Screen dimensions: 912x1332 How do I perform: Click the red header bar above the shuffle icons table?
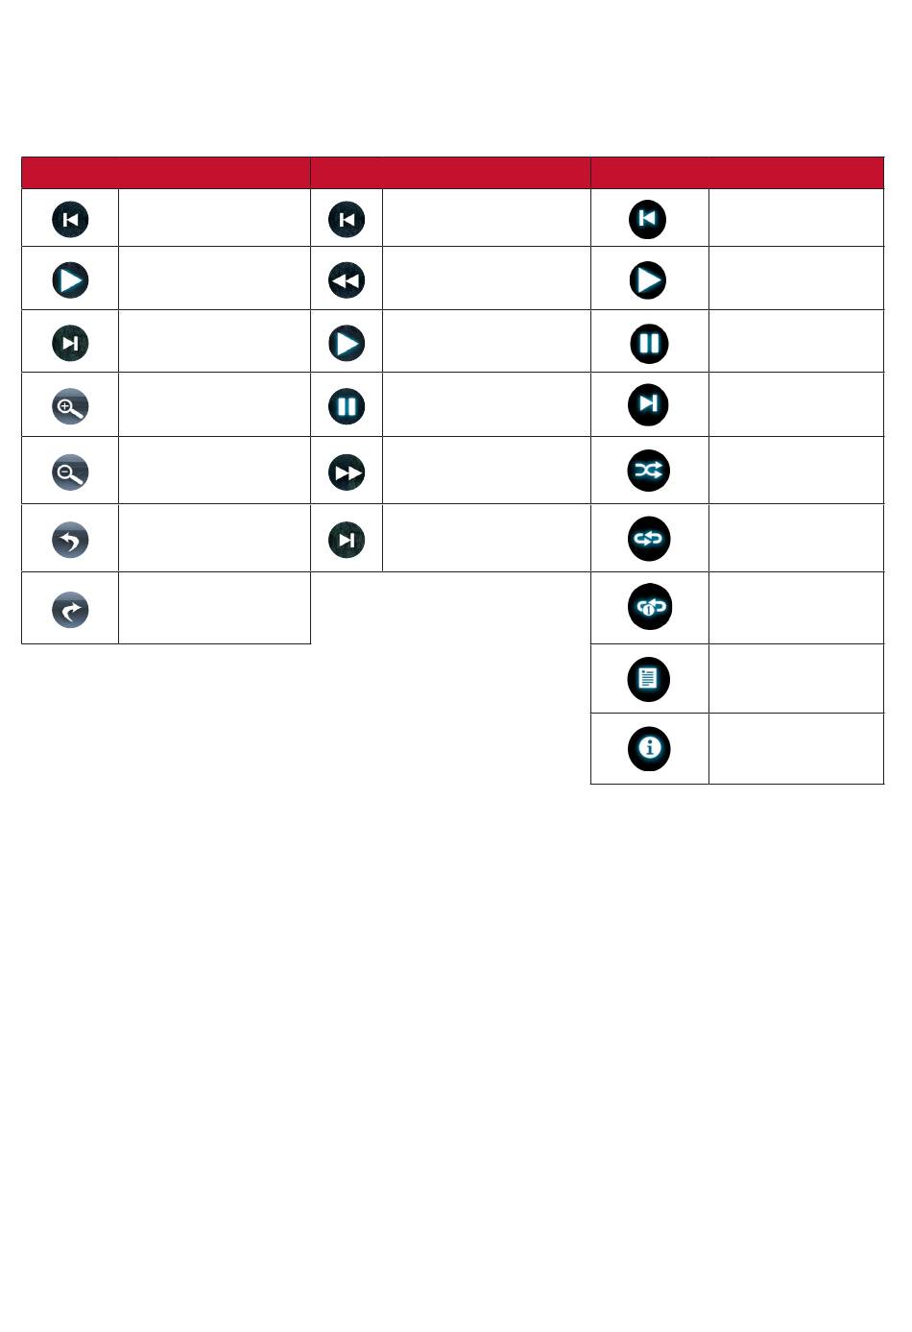pyautogui.click(x=737, y=173)
